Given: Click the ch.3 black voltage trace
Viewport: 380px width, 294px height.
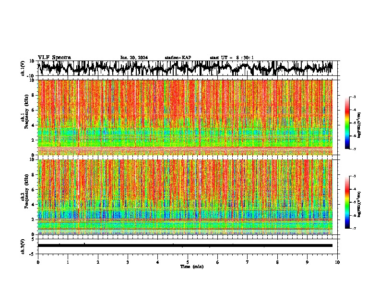Looking at the screenshot, I should 185,245.
